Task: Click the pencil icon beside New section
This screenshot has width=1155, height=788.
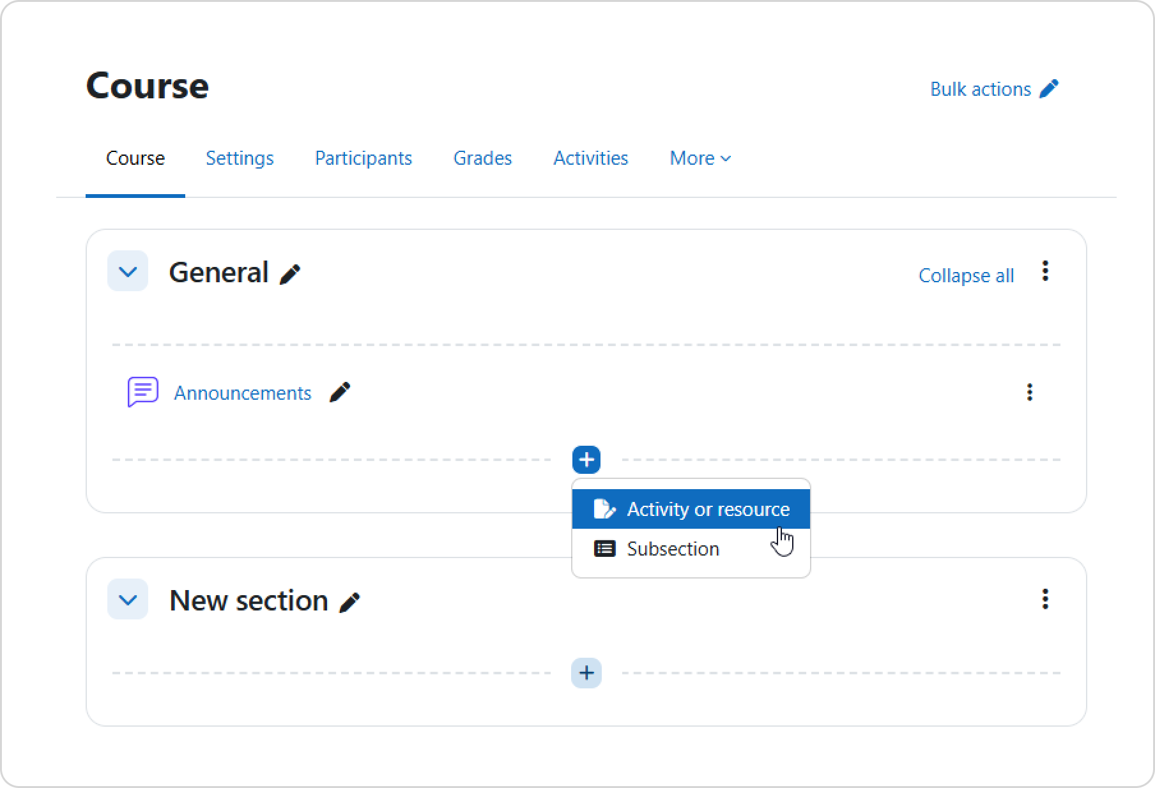Action: click(x=349, y=602)
